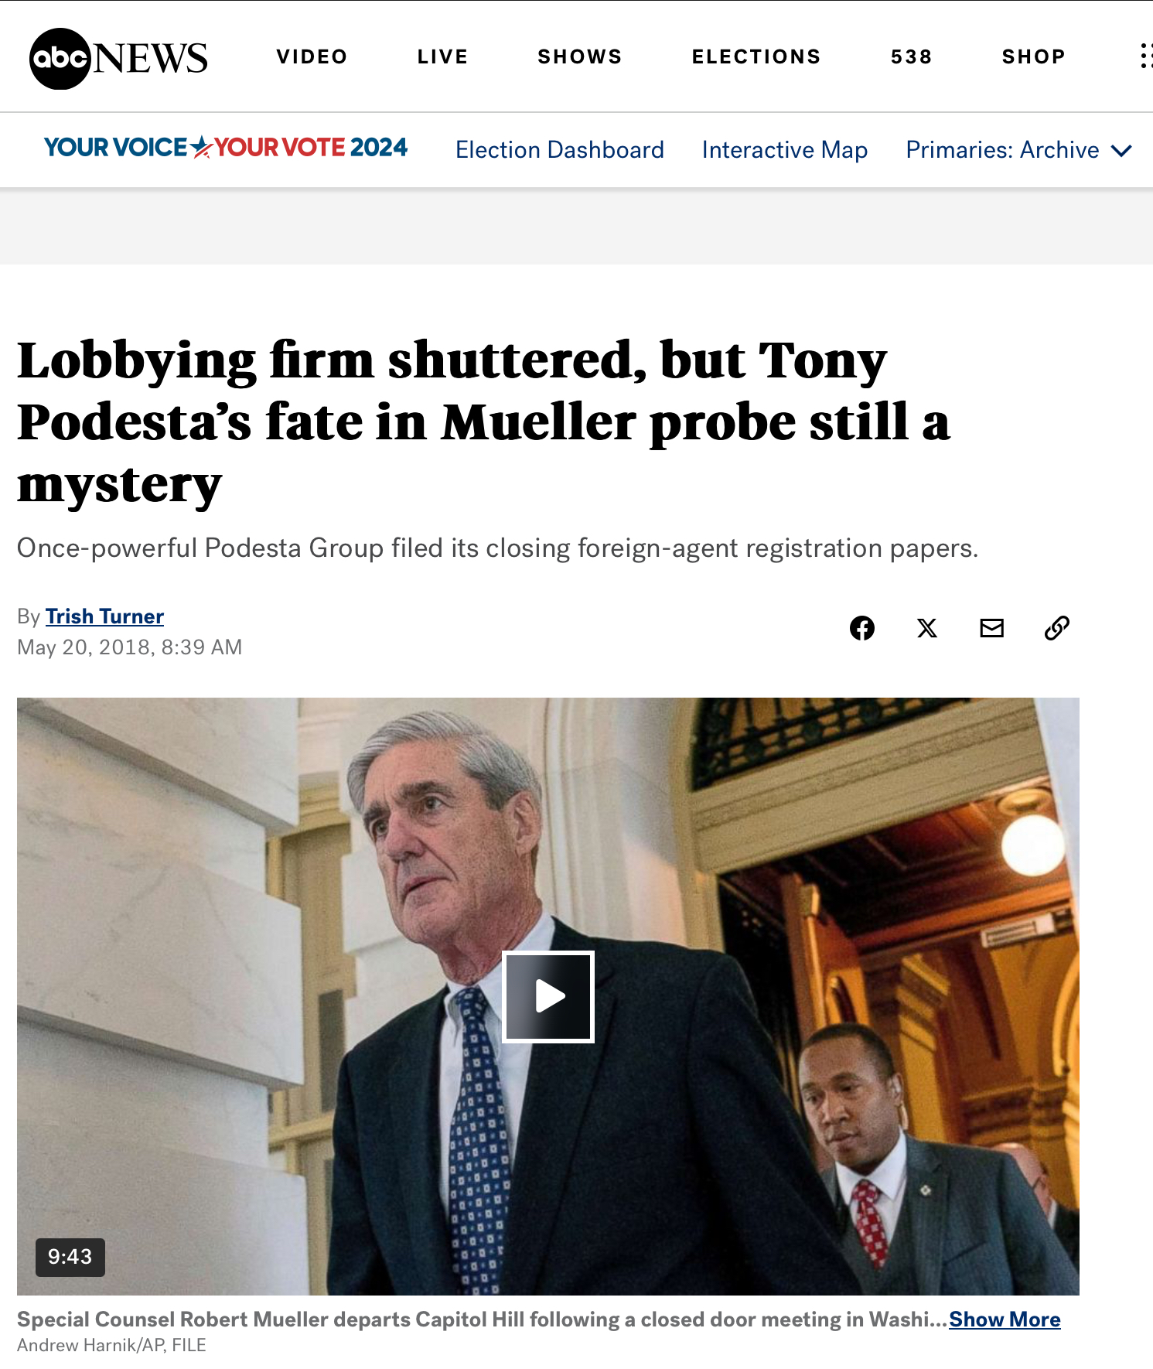Copy article link with chain icon

pyautogui.click(x=1057, y=628)
